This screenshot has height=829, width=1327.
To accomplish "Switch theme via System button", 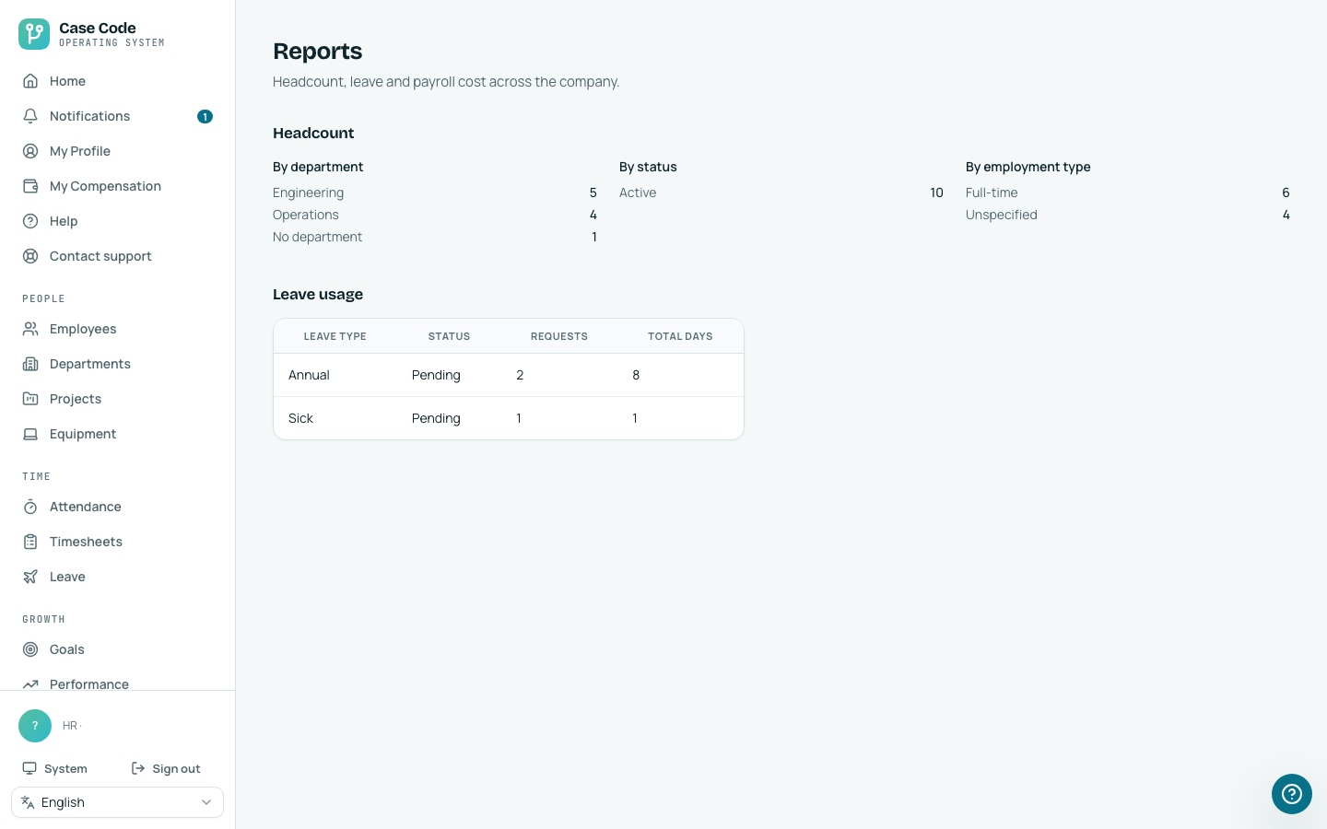I will pos(55,768).
